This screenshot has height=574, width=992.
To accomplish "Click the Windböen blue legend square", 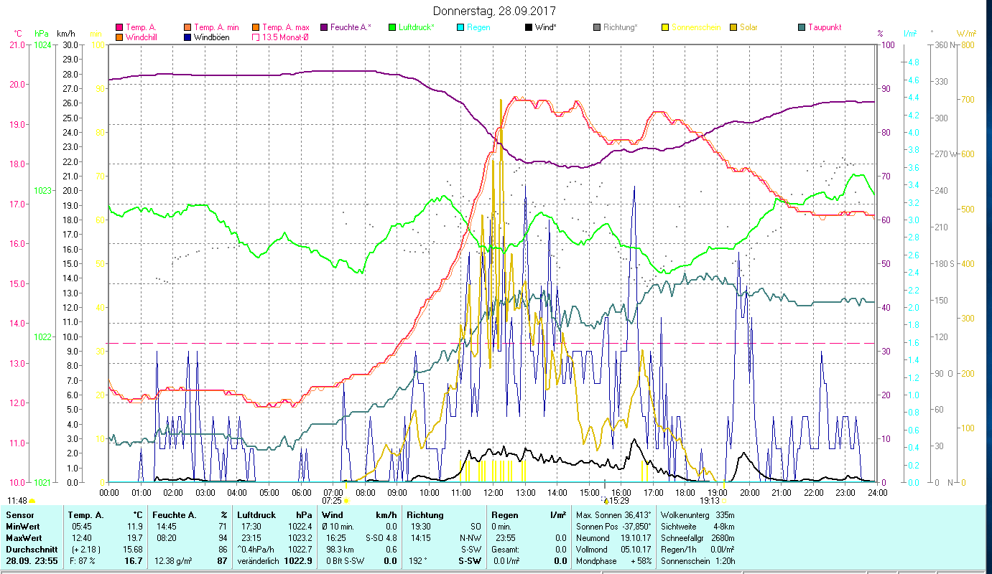I will [x=188, y=37].
